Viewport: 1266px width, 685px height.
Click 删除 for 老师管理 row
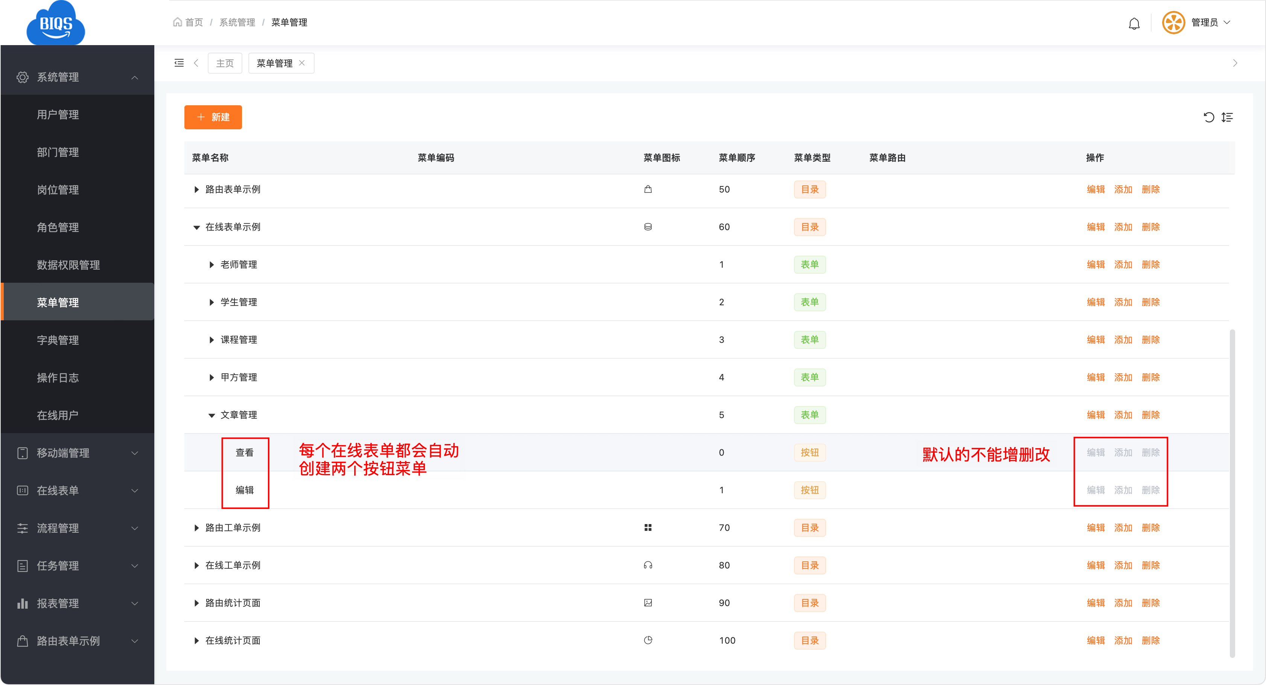tap(1150, 265)
